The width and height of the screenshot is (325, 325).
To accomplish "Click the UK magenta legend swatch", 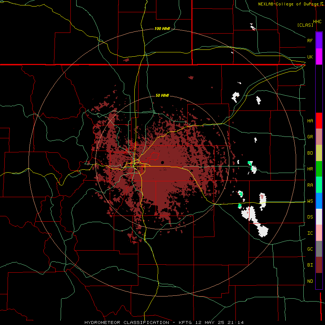I will point(319,57).
